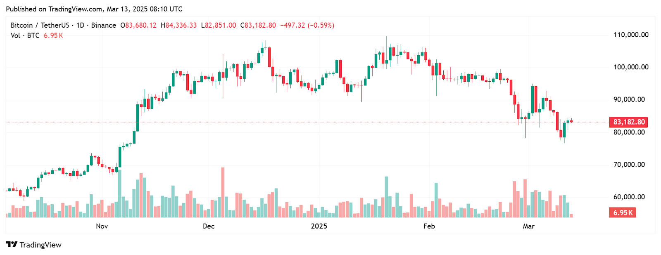This screenshot has height=255, width=661.
Task: Click the 90,000.00 price axis label
Action: [629, 99]
